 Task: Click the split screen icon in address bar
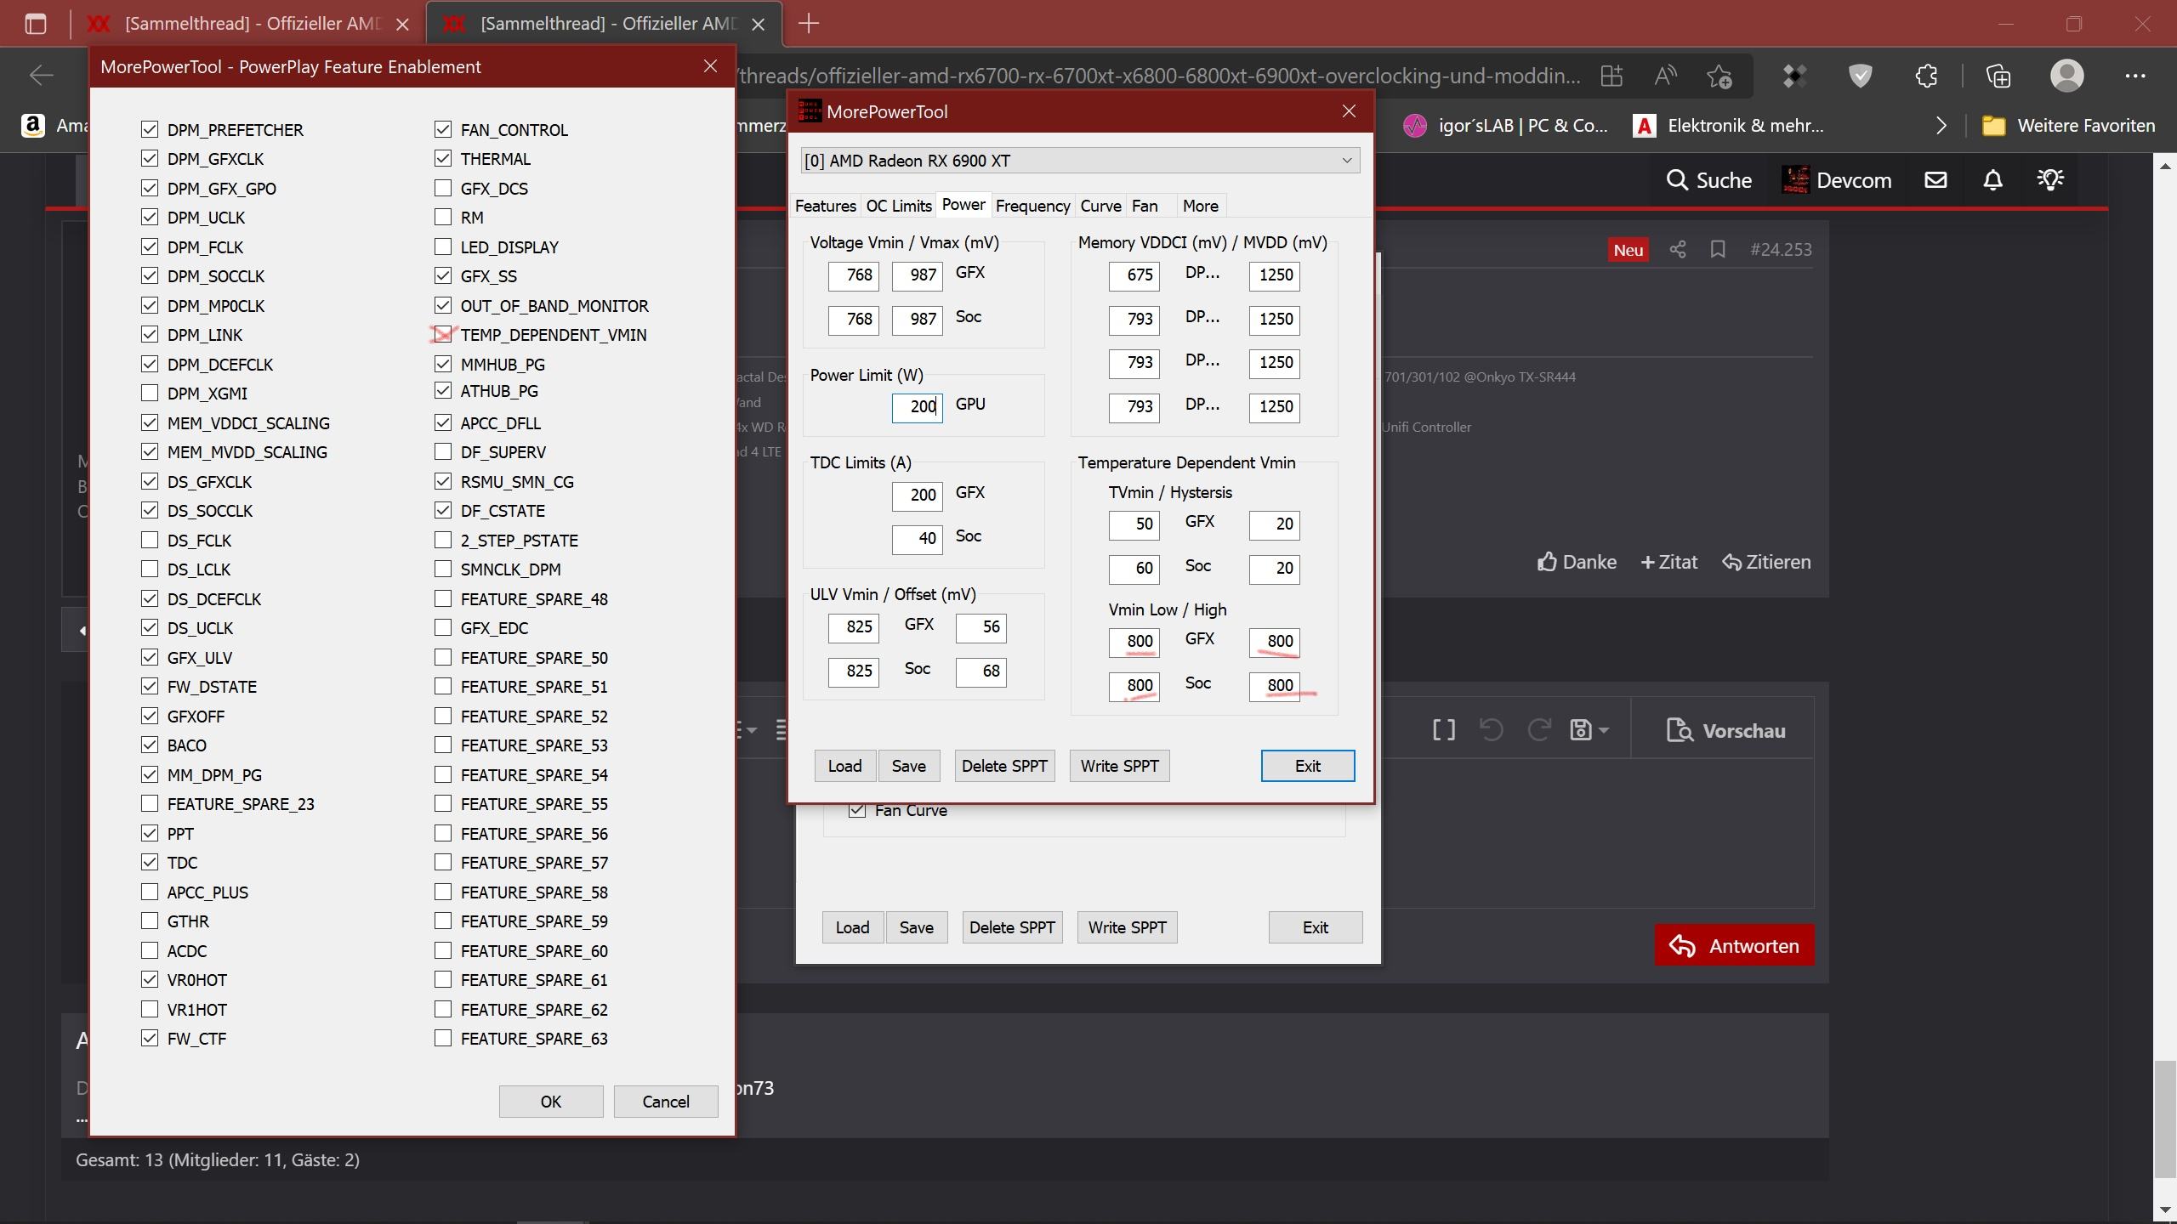[x=1611, y=76]
